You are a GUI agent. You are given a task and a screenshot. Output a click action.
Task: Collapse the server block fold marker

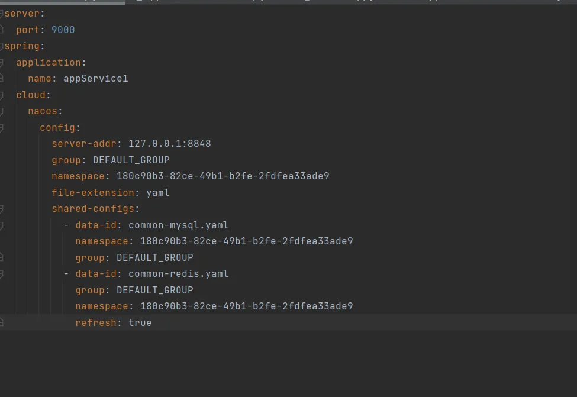[2, 14]
